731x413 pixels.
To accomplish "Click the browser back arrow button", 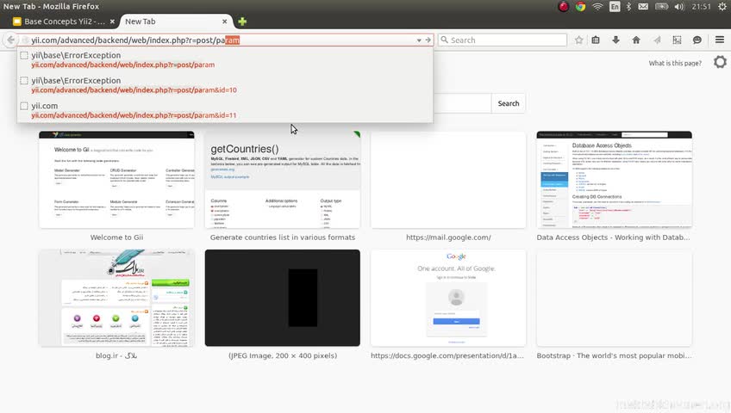I will (10, 40).
